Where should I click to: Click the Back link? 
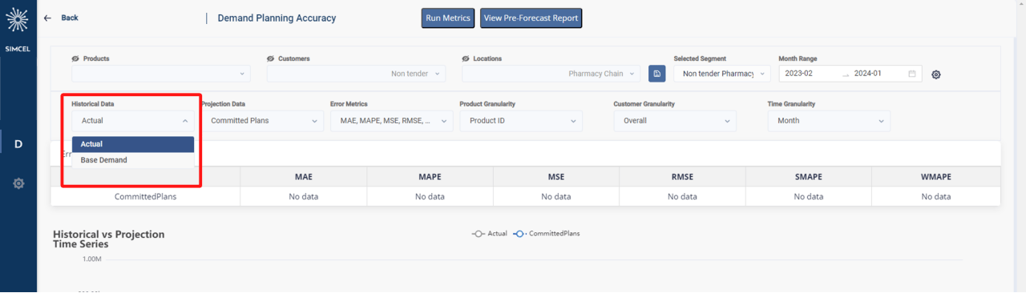(x=70, y=18)
